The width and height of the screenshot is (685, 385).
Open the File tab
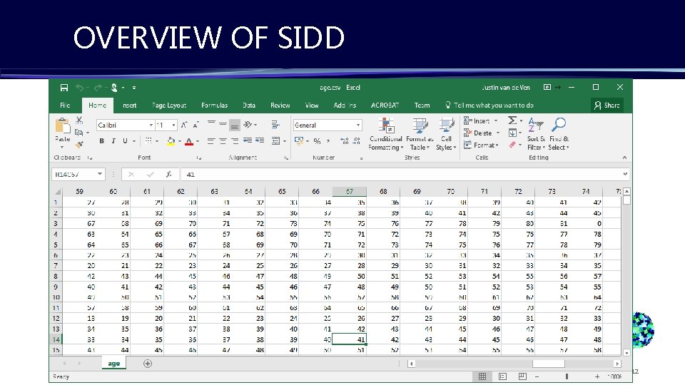(x=65, y=106)
